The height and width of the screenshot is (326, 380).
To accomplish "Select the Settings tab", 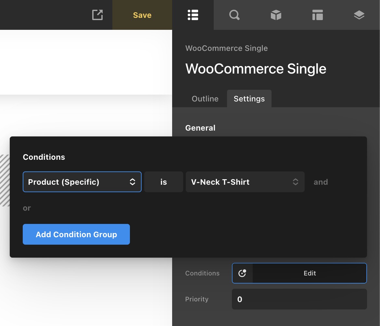I will (249, 99).
